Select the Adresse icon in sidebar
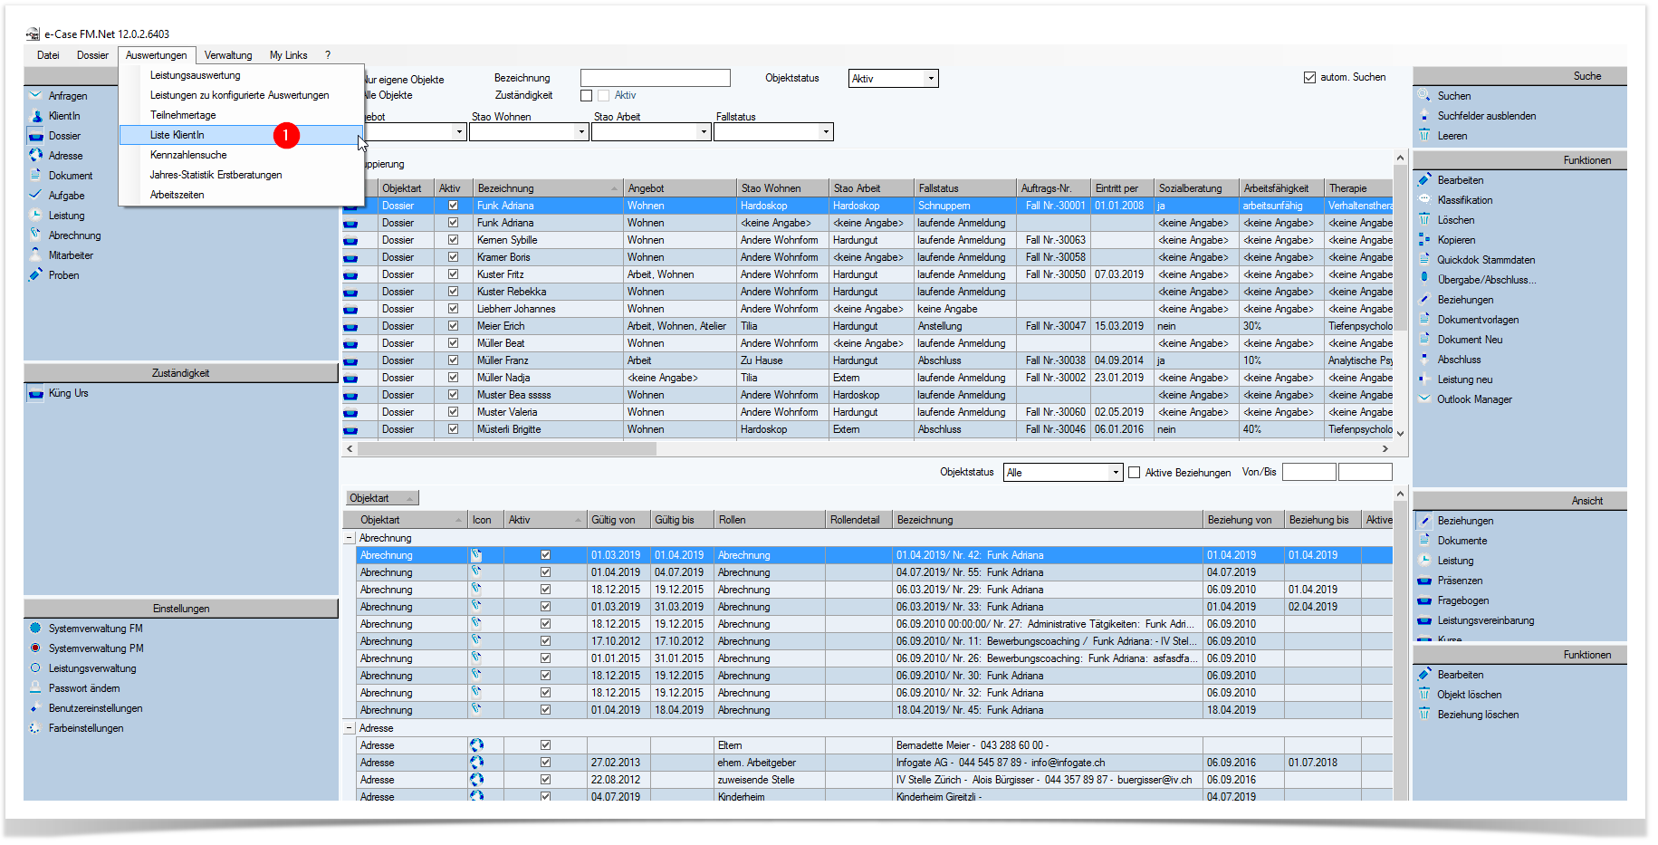Image resolution: width=1658 pixels, height=845 pixels. point(36,155)
